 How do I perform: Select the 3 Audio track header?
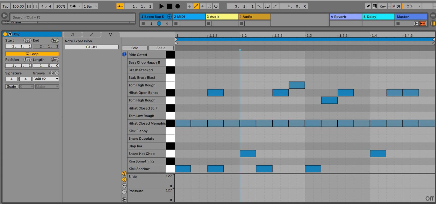(x=222, y=17)
